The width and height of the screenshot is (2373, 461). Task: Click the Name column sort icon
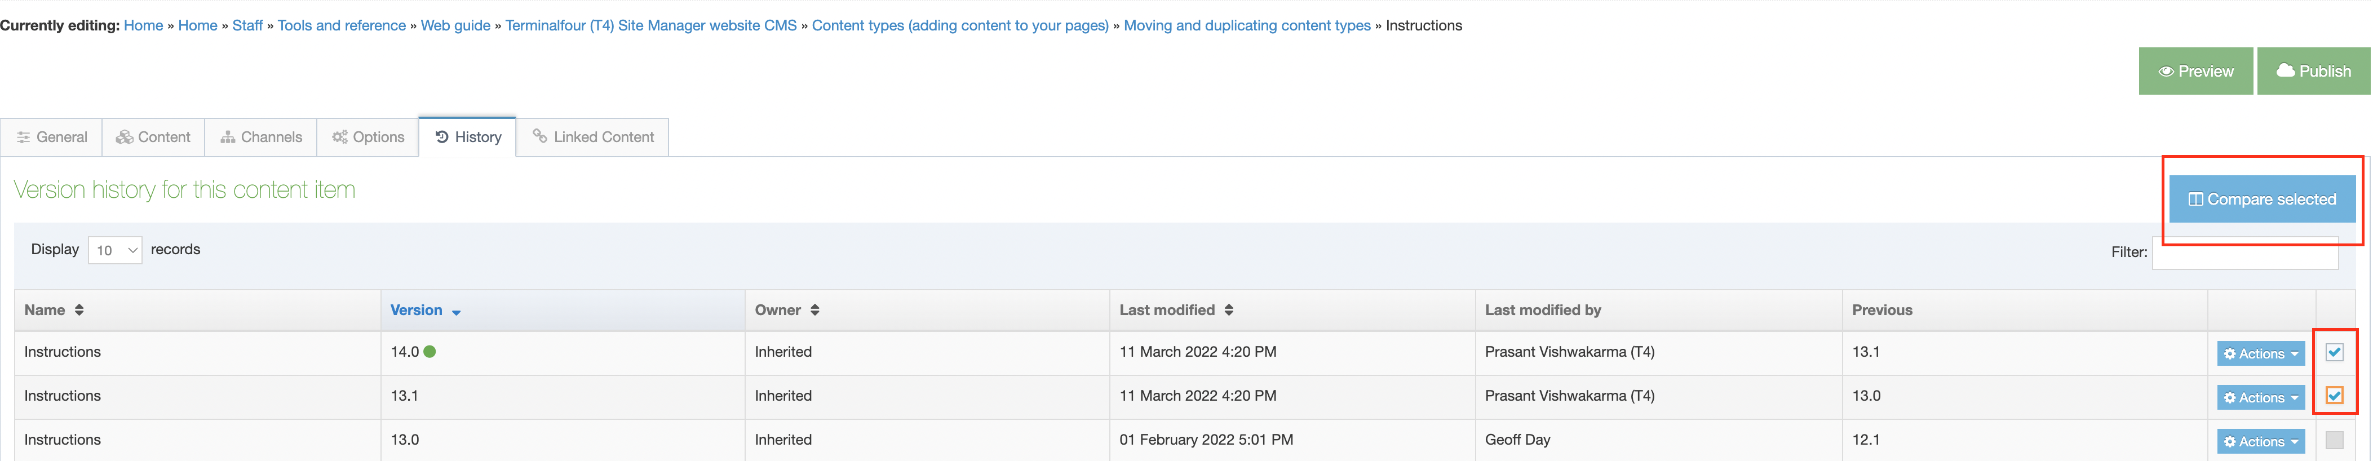click(x=79, y=310)
